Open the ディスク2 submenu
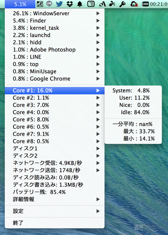 [x=55, y=156]
